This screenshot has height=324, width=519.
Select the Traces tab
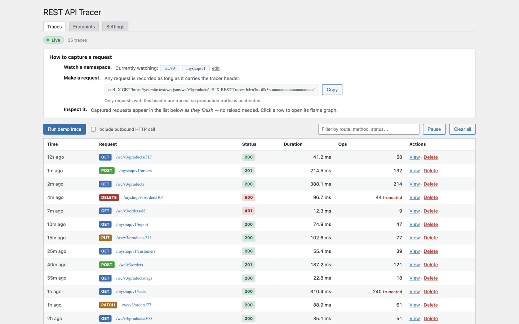tap(54, 27)
